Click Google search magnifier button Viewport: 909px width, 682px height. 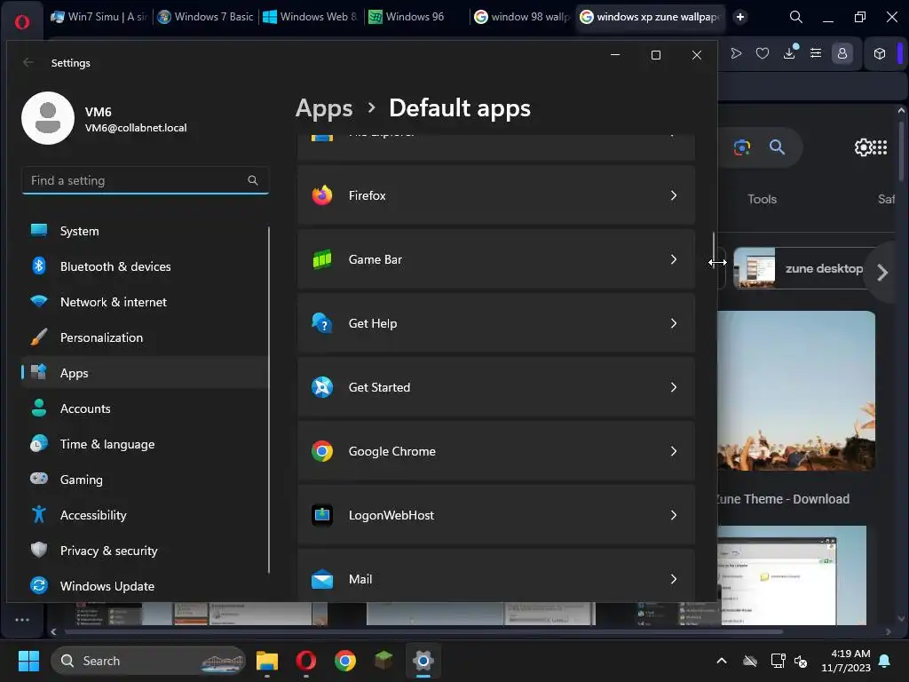tap(777, 147)
